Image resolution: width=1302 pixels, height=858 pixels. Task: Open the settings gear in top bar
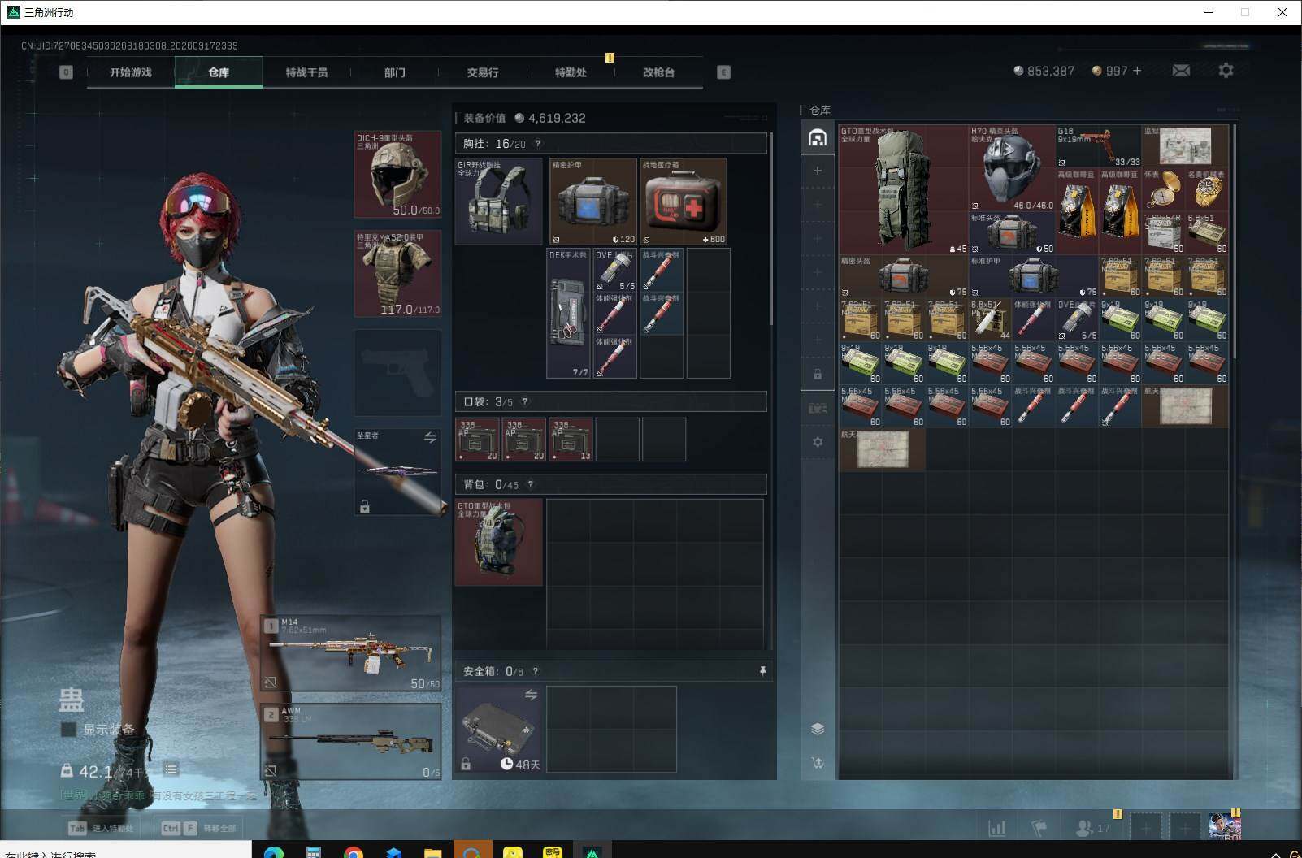pos(1226,71)
